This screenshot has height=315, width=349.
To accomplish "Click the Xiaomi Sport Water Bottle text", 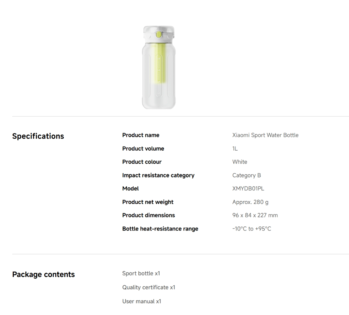I will click(x=265, y=135).
